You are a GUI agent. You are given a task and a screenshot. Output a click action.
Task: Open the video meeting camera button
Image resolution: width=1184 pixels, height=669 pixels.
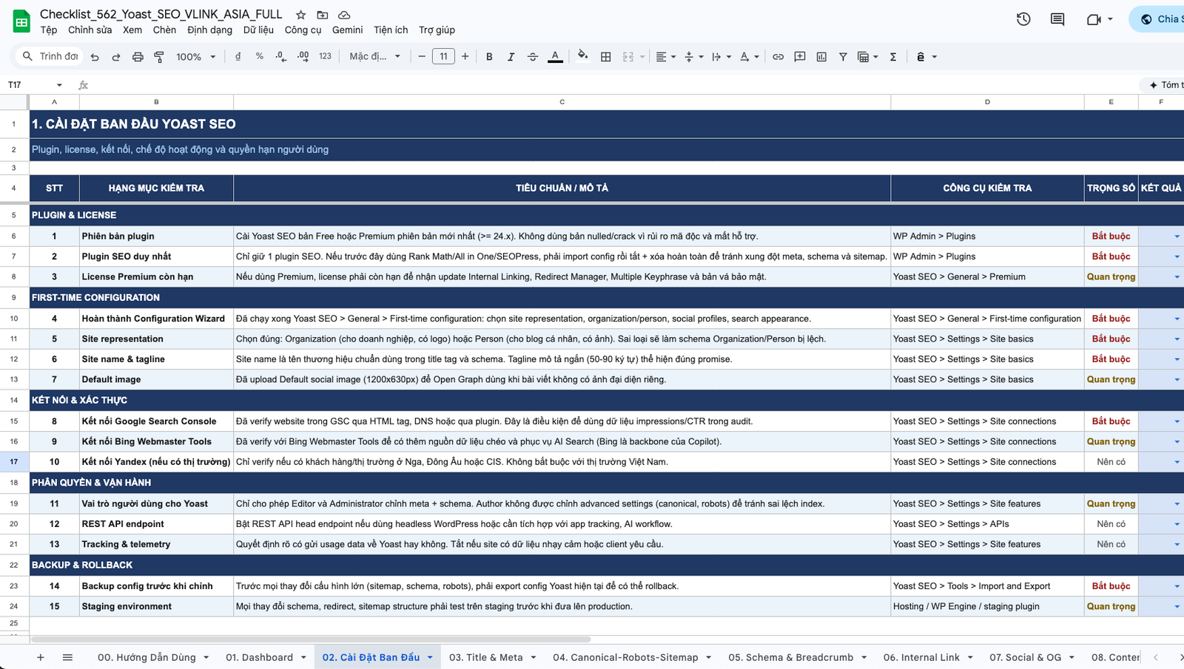coord(1094,19)
